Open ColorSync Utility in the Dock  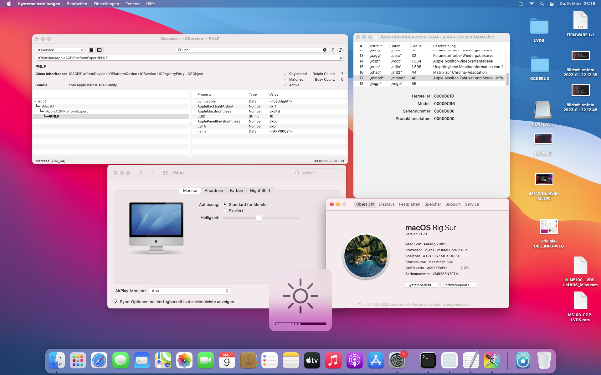pos(492,360)
